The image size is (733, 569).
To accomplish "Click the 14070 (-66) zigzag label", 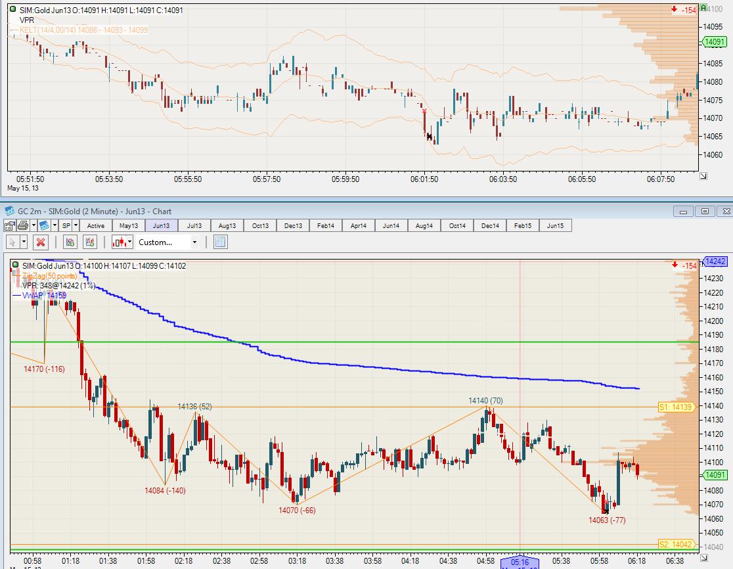I will click(x=297, y=510).
